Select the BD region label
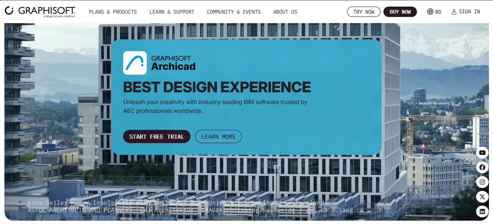 pos(438,12)
